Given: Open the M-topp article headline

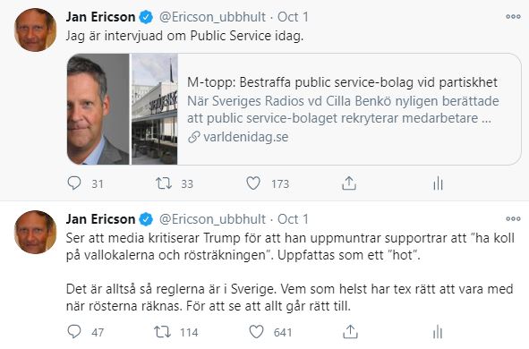Looking at the screenshot, I should tap(342, 82).
